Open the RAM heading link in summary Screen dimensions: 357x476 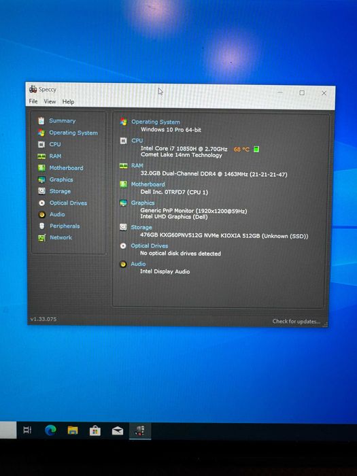click(x=137, y=165)
